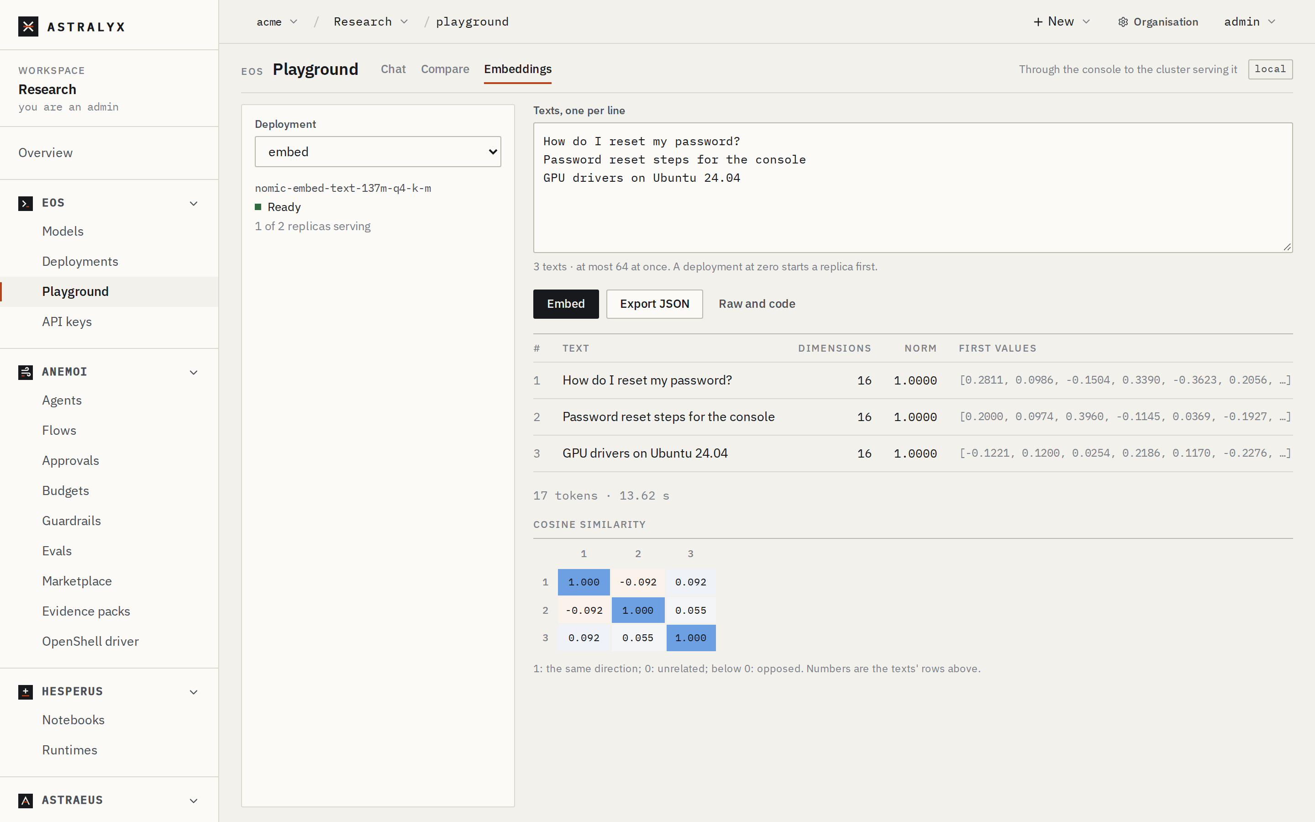
Task: Click the Hesperus section icon
Action: (x=26, y=692)
